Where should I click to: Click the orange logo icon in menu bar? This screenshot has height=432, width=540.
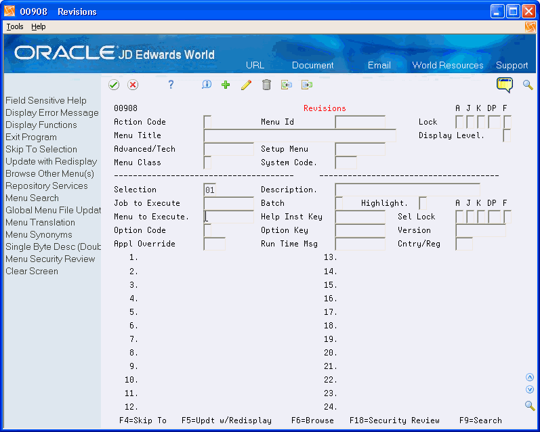pyautogui.click(x=531, y=26)
